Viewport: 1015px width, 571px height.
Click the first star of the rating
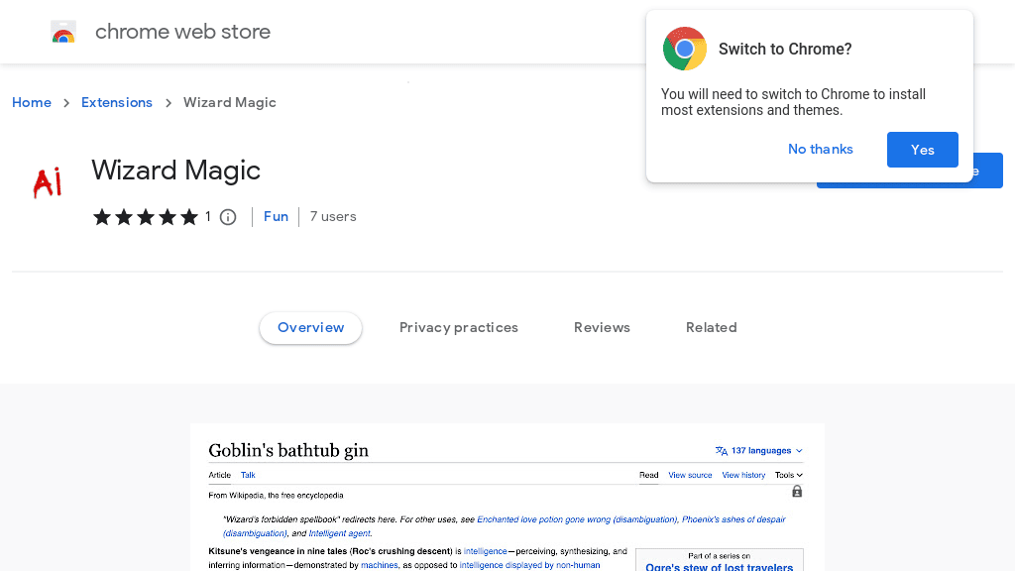[101, 216]
